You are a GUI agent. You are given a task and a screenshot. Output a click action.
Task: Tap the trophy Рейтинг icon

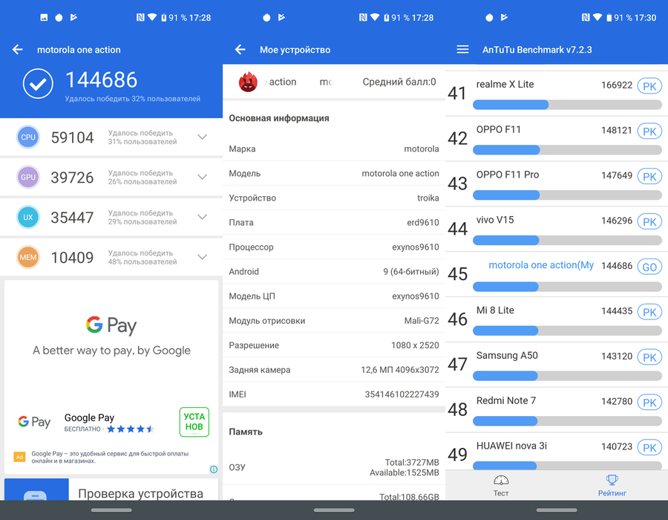(x=612, y=480)
